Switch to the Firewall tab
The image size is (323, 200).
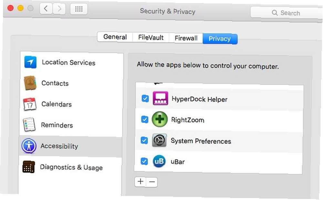click(x=186, y=38)
